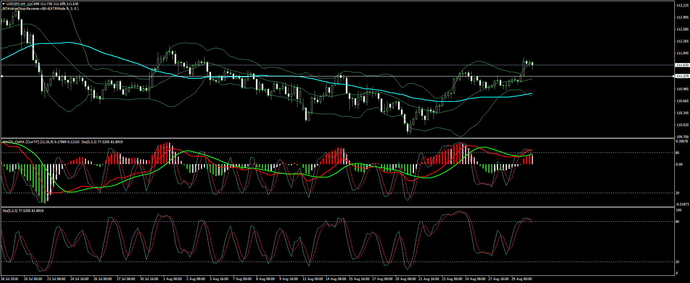Image resolution: width=690 pixels, height=283 pixels.
Task: Click the 110.020 price scale label
Action: point(682,125)
